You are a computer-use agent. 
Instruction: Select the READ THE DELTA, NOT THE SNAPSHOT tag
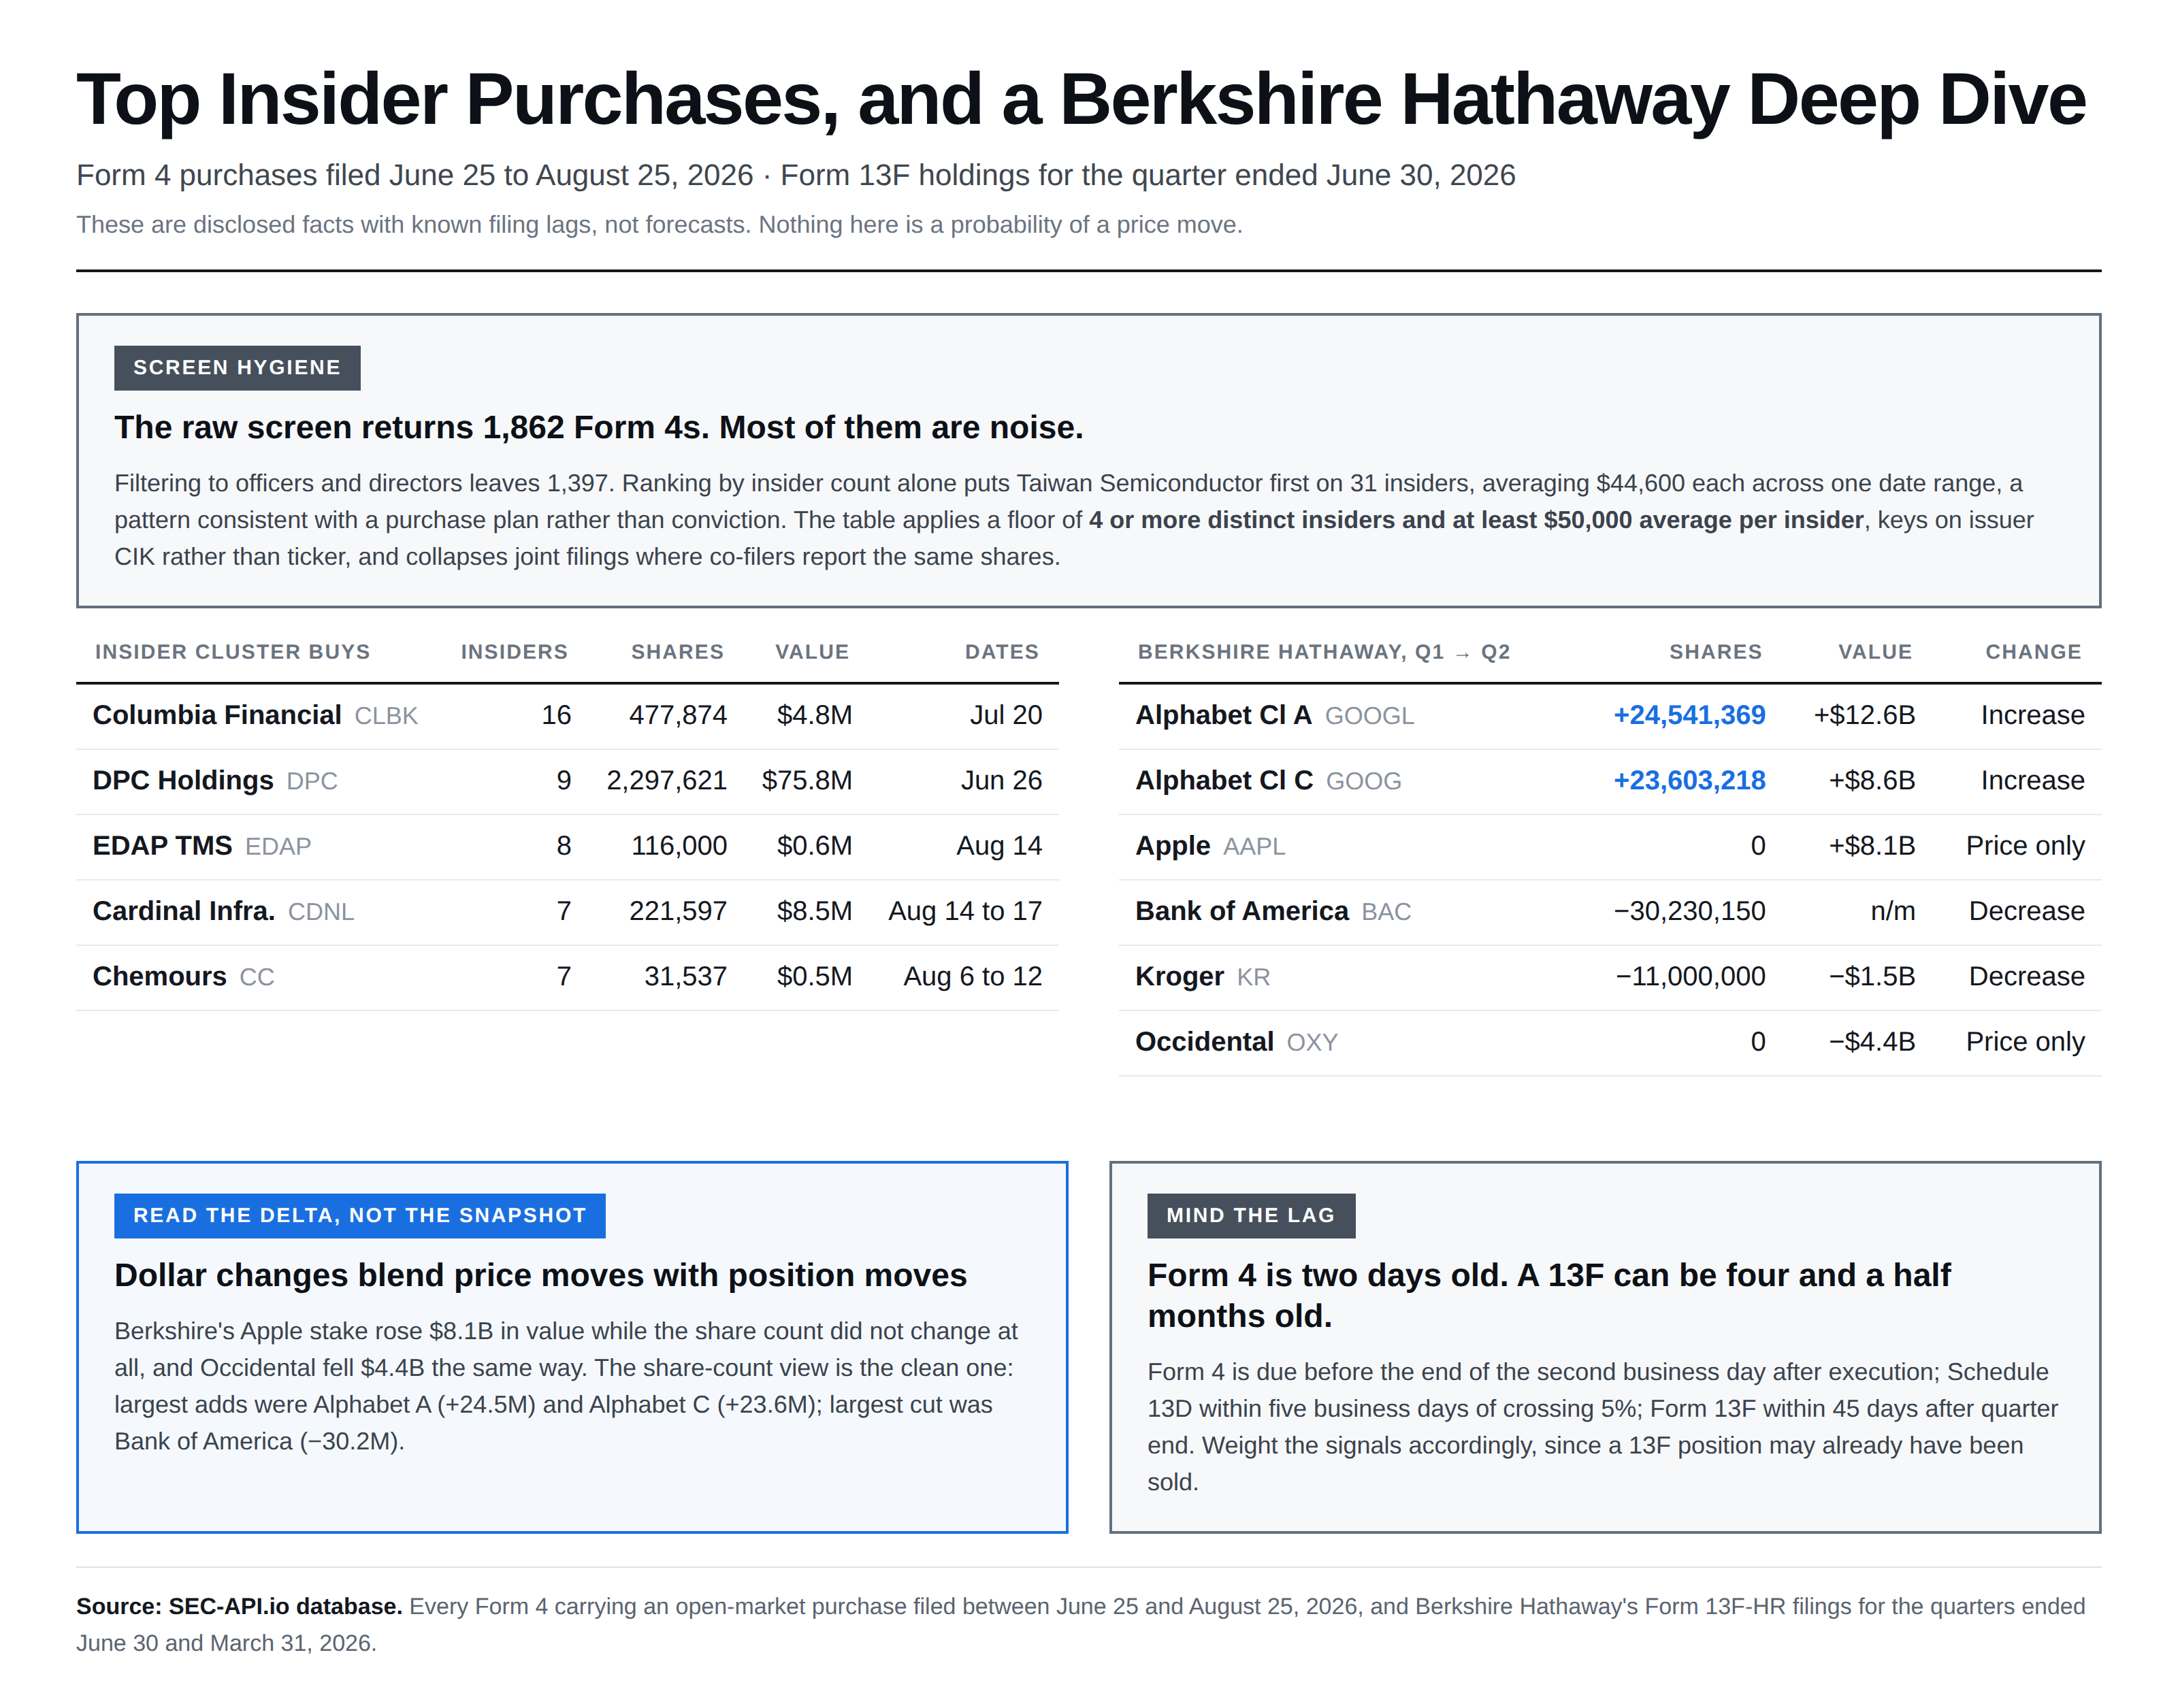360,1216
